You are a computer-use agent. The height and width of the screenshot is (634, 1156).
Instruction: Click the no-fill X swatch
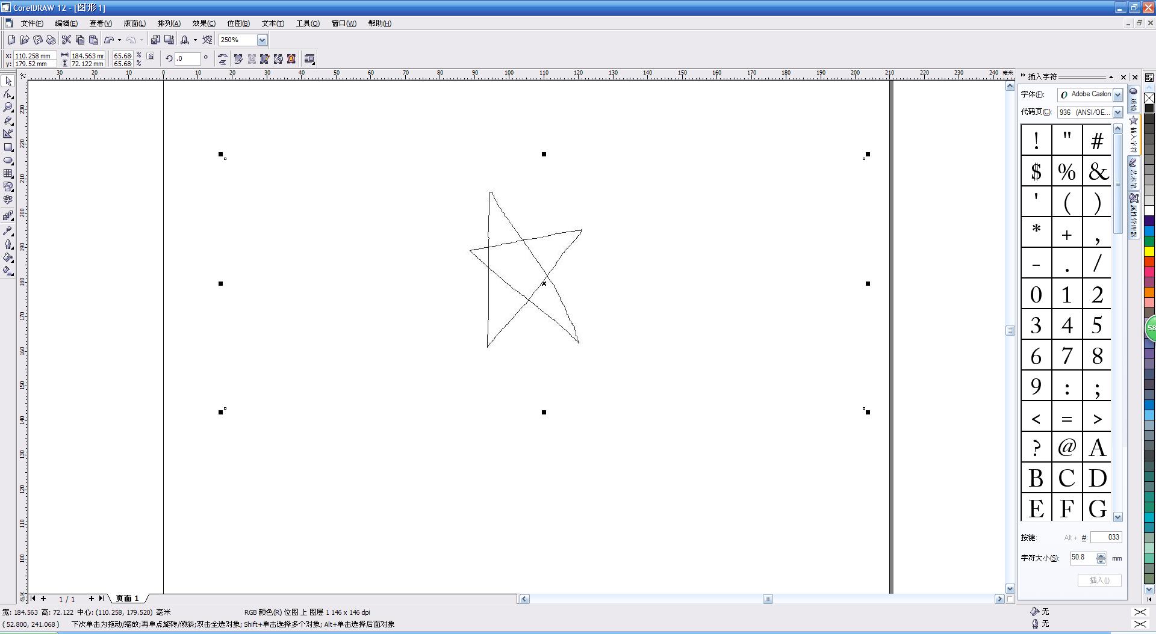[1149, 98]
